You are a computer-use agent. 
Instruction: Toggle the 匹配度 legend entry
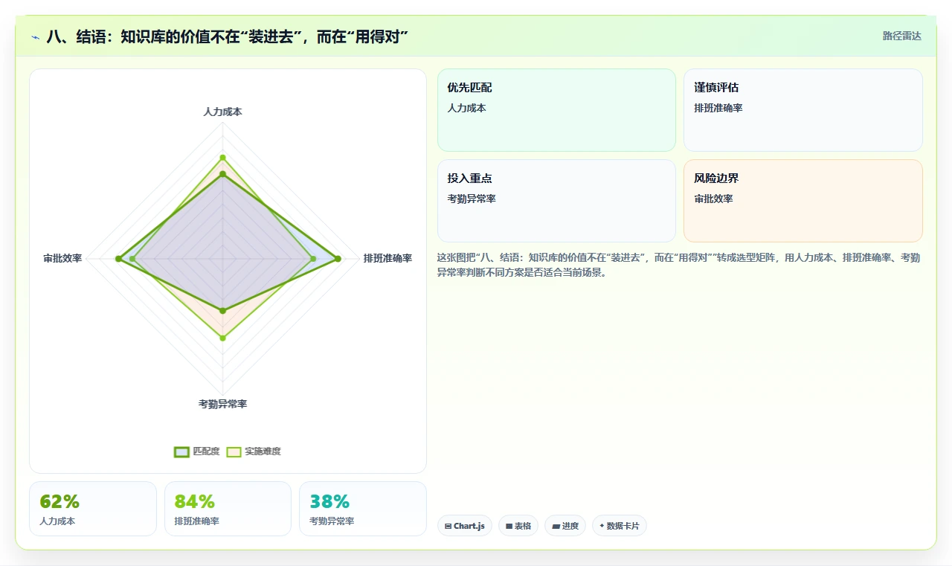point(197,451)
